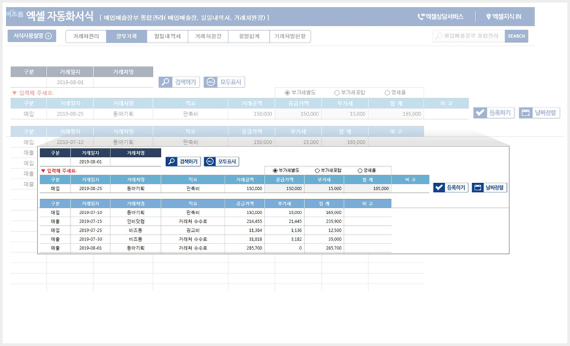This screenshot has height=346, width=570.
Task: Click the ALL circle icon on lower 모두표시 button
Action: (x=209, y=162)
